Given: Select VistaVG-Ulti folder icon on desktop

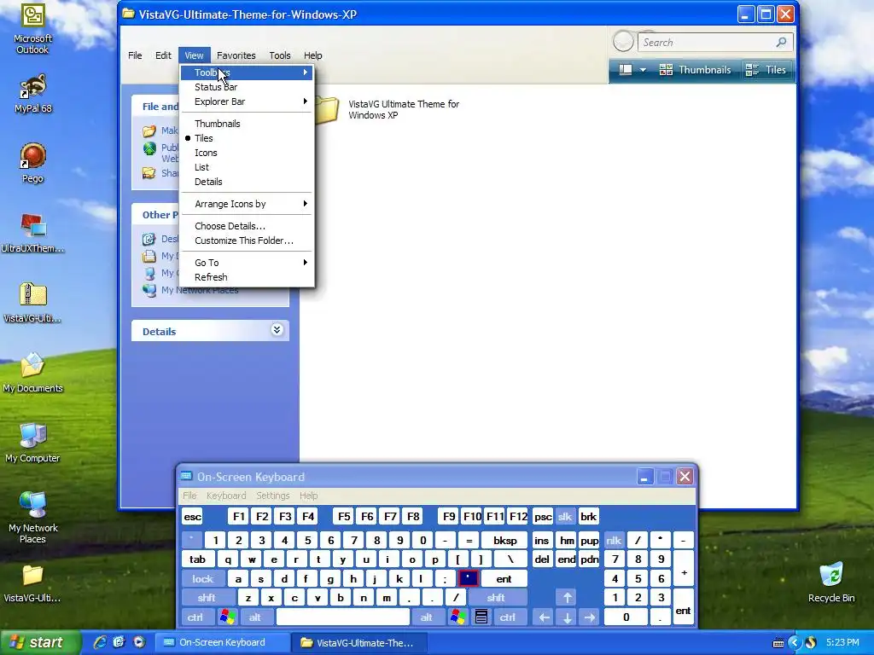Looking at the screenshot, I should pos(32,583).
